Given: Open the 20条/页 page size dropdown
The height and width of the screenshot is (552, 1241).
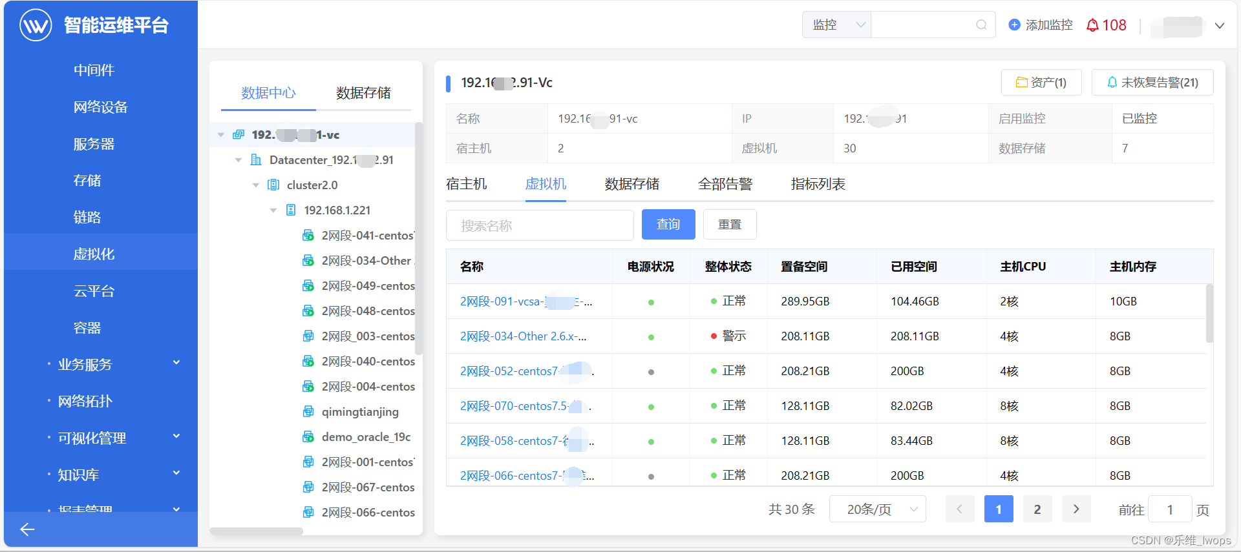Looking at the screenshot, I should (x=878, y=509).
